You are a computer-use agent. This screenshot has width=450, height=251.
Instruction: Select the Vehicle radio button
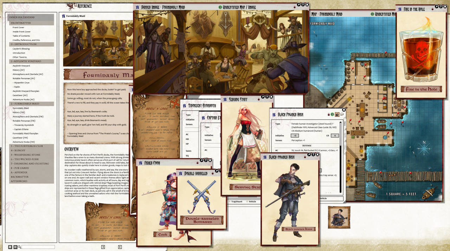[x=247, y=201]
